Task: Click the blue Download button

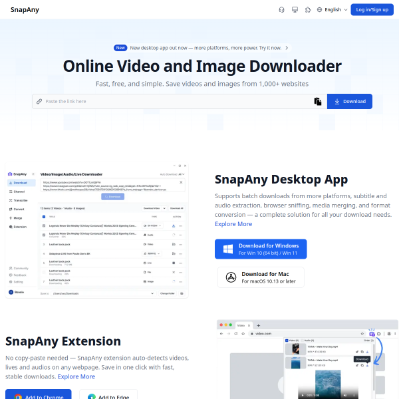Action: tap(350, 101)
